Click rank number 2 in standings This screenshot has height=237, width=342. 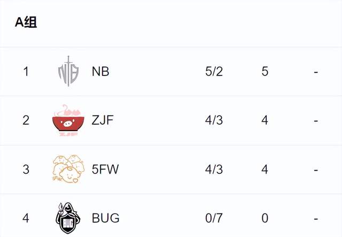[x=26, y=120]
